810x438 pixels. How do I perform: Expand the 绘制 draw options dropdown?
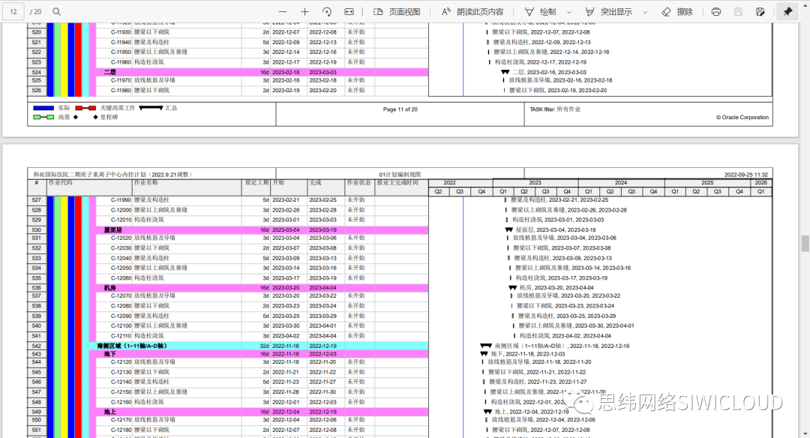568,12
